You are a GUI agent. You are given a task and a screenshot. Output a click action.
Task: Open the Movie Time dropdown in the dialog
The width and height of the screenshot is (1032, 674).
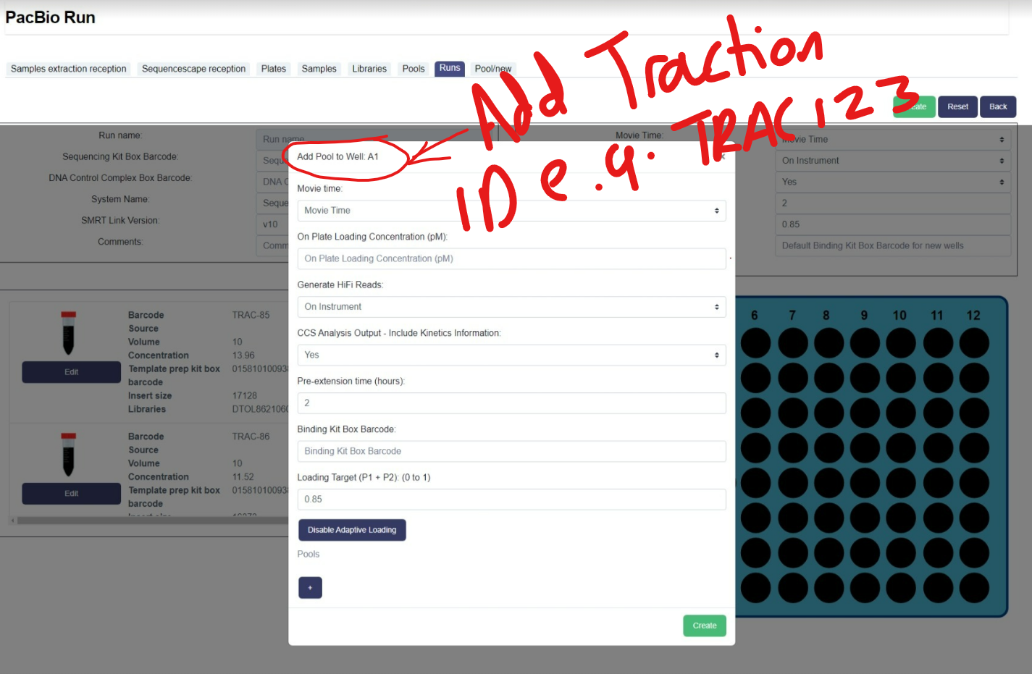511,210
